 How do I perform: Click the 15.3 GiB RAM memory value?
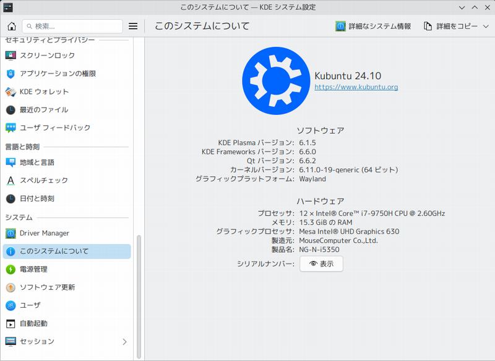point(325,223)
